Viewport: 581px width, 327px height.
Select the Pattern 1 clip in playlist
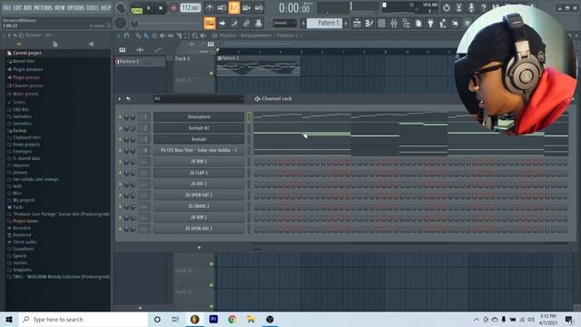click(259, 66)
